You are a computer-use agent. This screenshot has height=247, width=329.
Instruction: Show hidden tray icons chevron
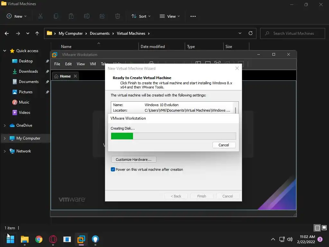tap(273, 239)
